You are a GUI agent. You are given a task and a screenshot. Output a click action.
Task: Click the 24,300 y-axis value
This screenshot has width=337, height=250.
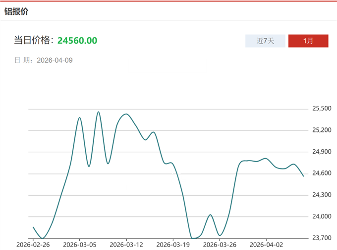click(322, 195)
